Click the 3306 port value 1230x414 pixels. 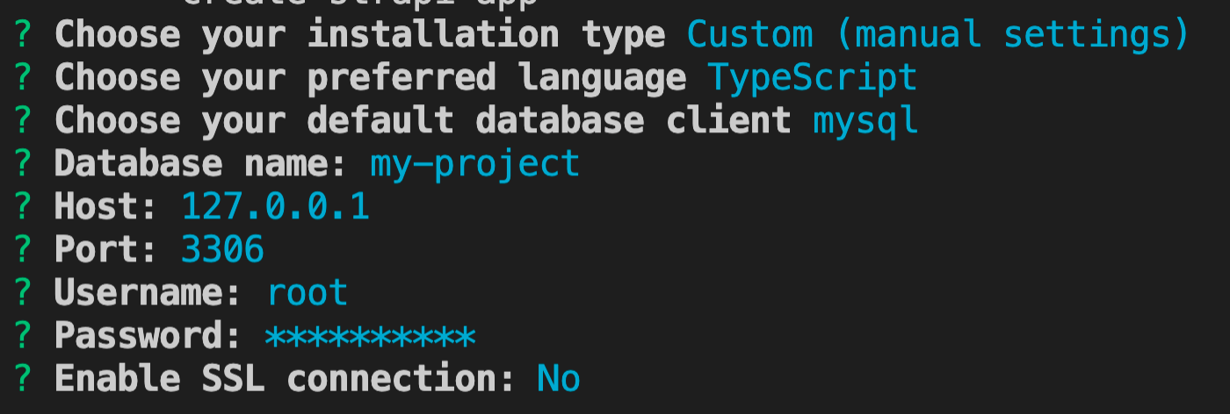coord(222,250)
